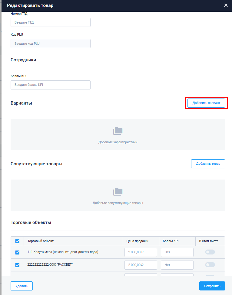Focus the Код PLU input field

[51, 44]
